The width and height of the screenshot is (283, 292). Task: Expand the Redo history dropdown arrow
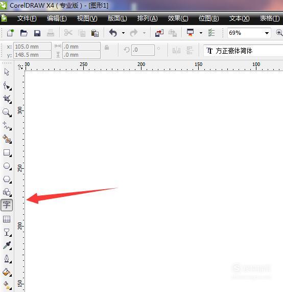[x=144, y=33]
